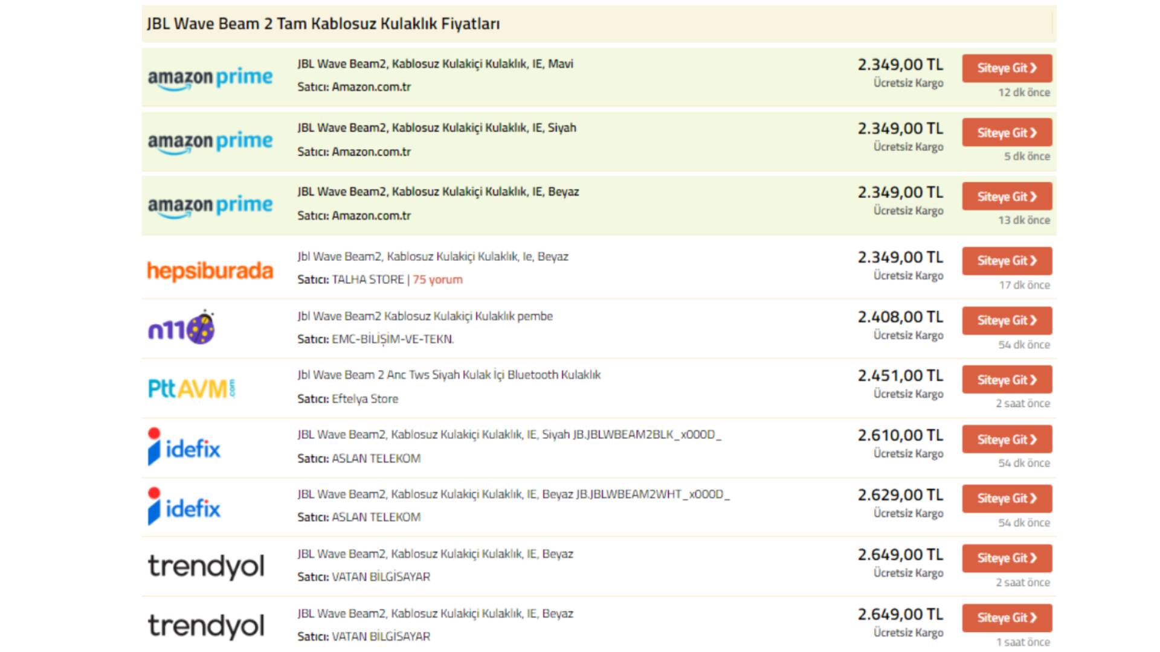Click '5 dk önce' timestamp
1160x652 pixels.
(1027, 156)
